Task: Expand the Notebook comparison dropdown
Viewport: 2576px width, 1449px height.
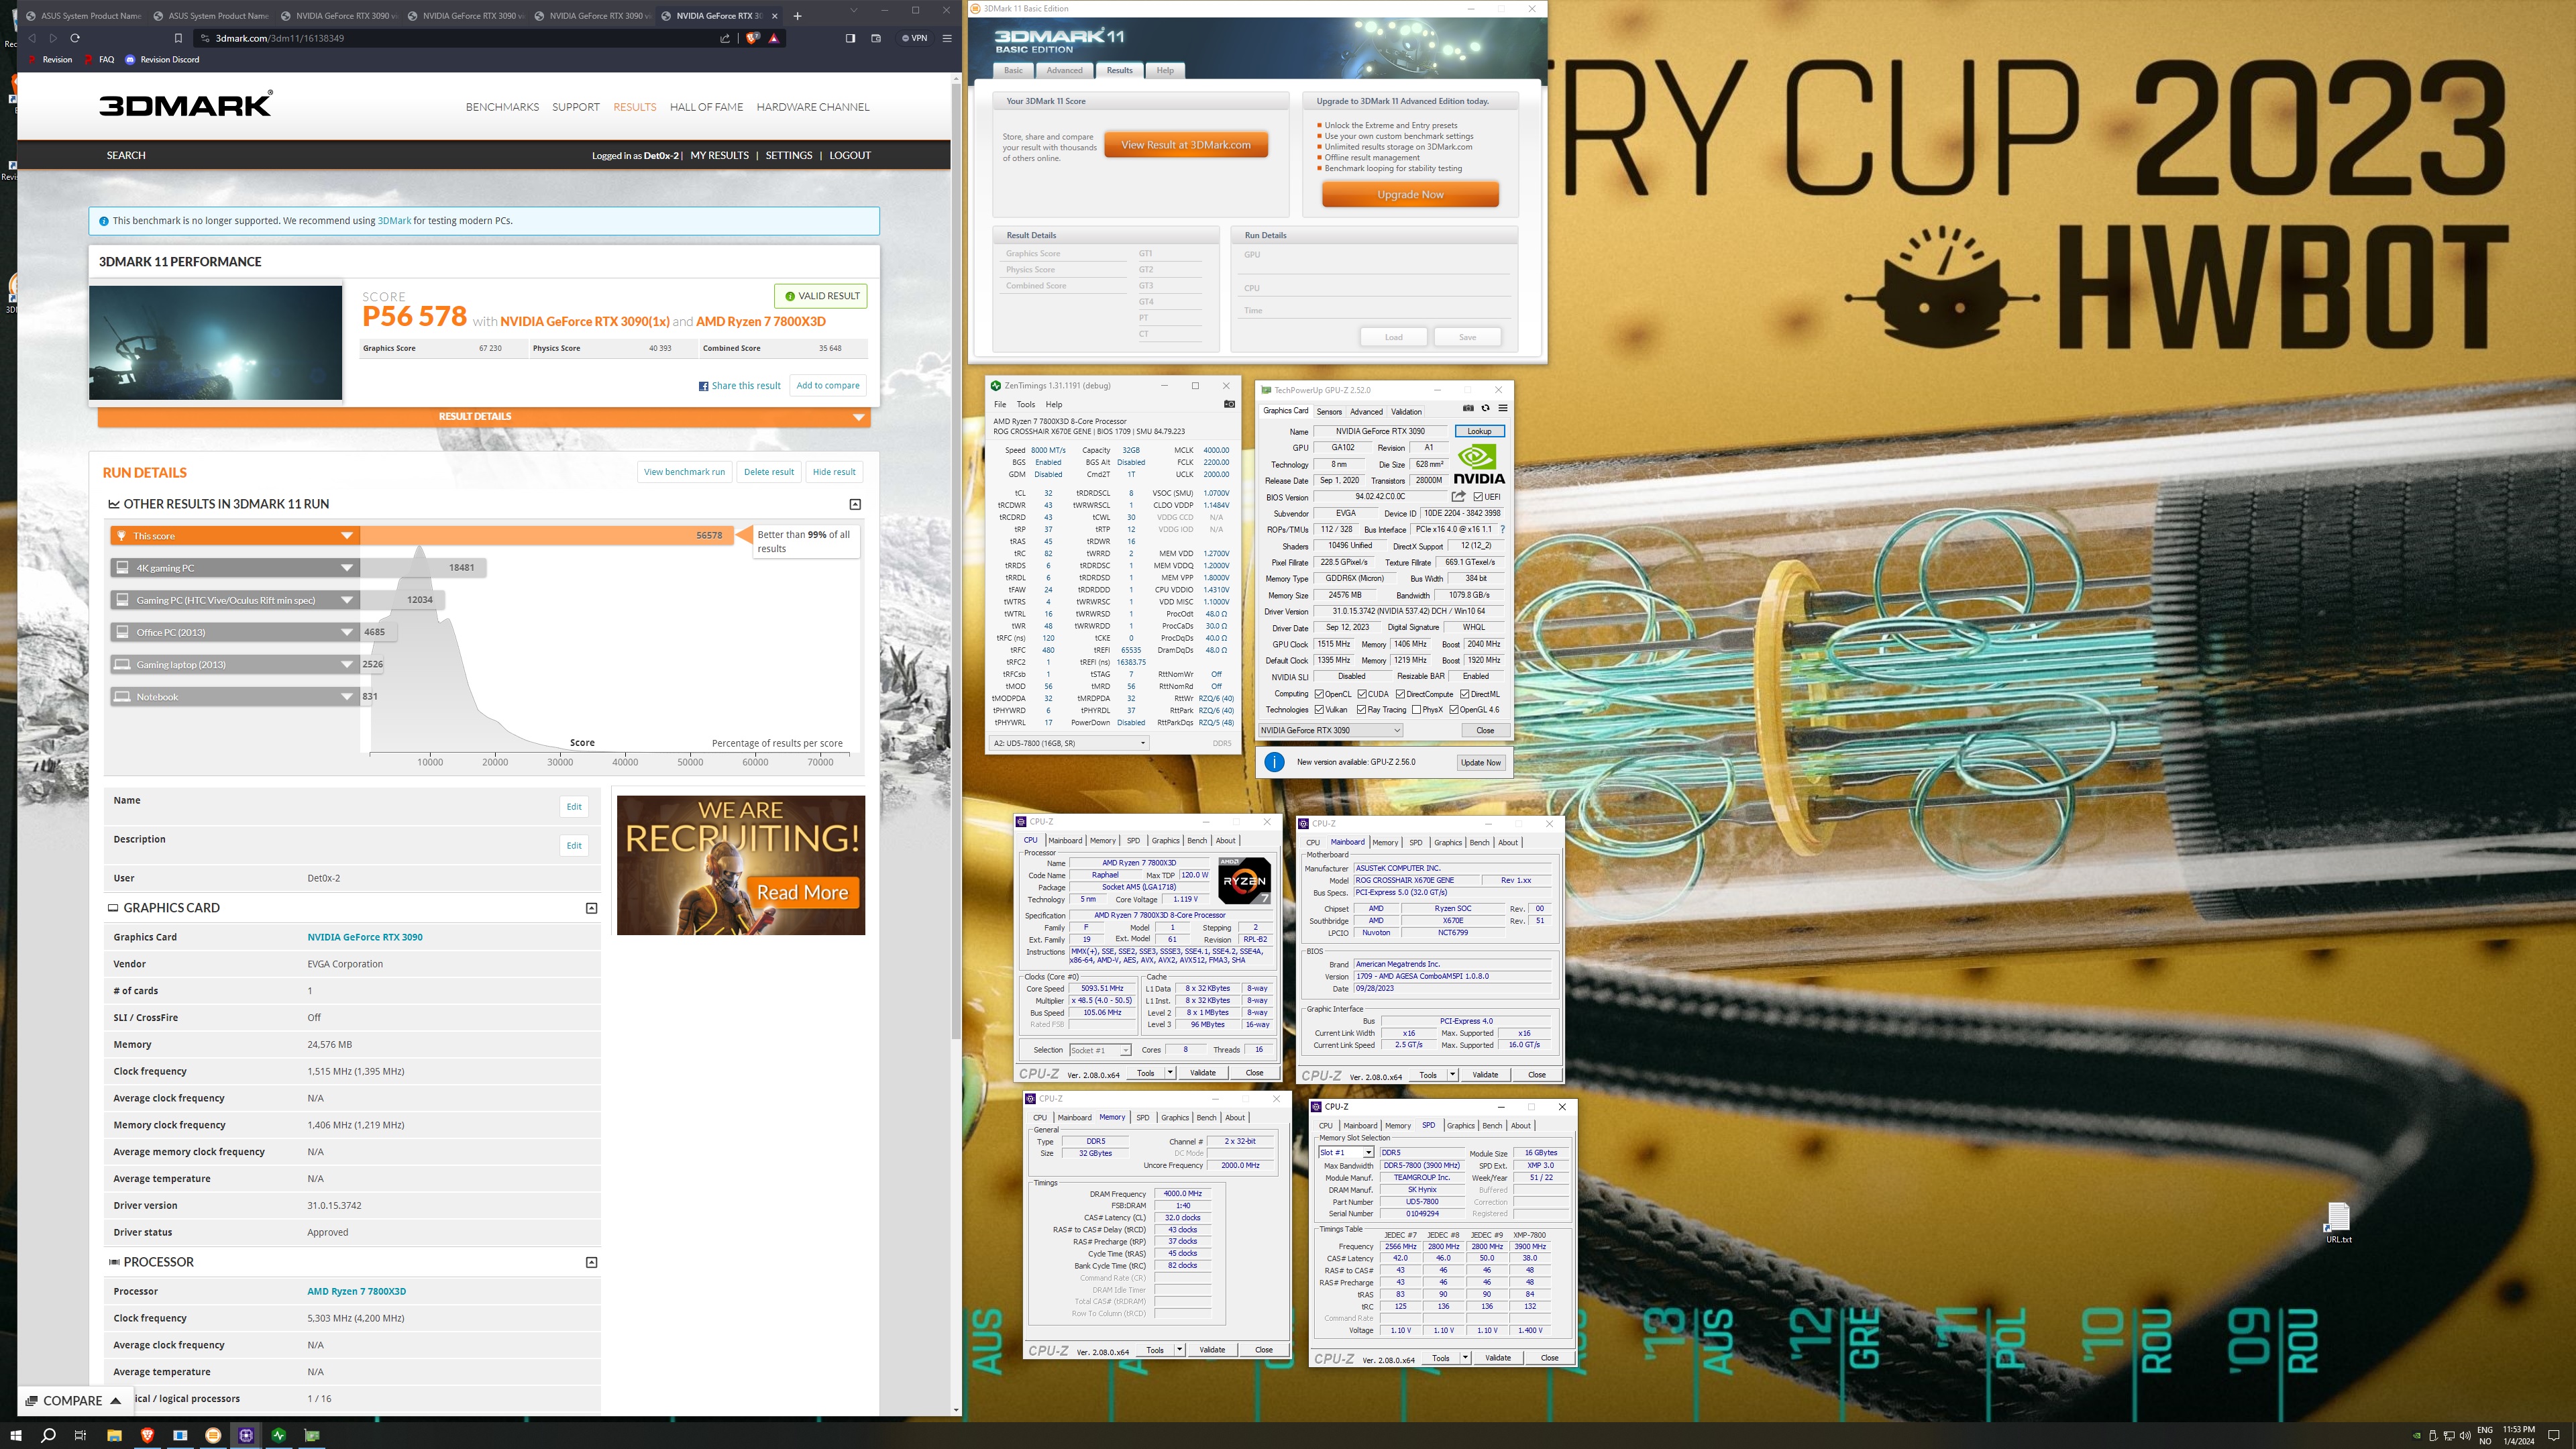Action: click(347, 697)
